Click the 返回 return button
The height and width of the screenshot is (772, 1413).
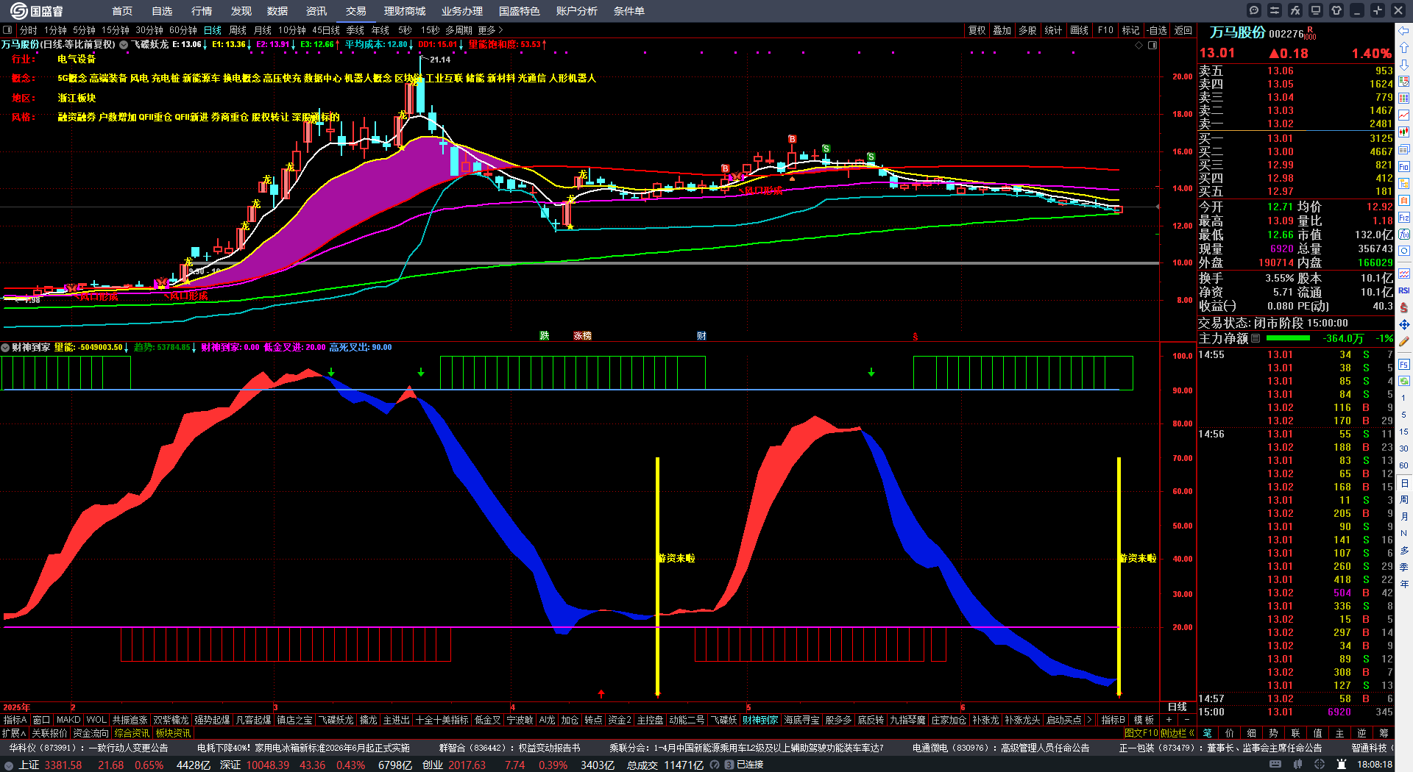(x=1183, y=30)
